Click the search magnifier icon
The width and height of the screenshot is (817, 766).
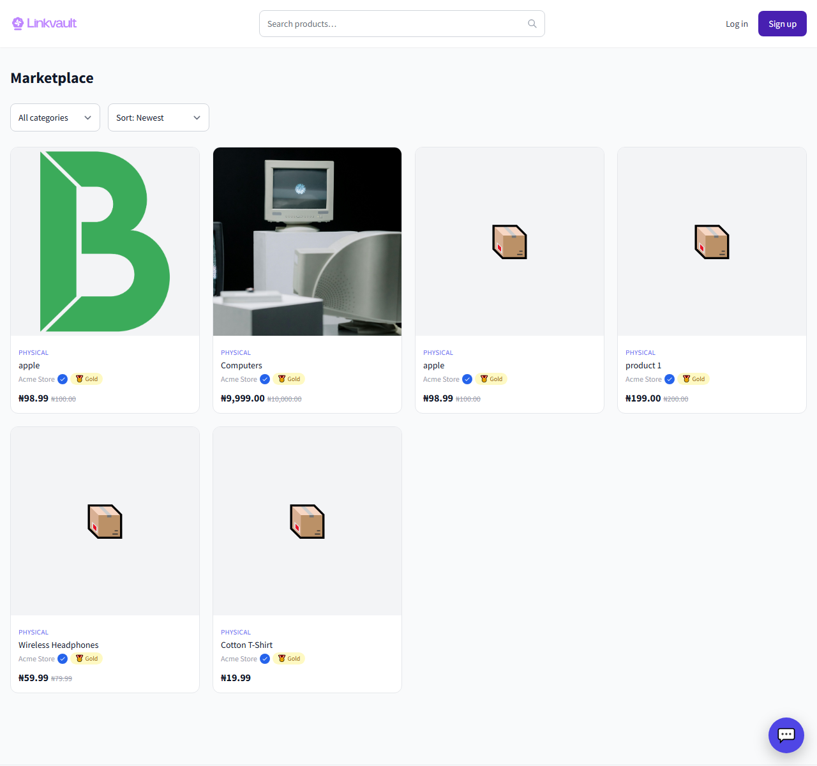pos(532,24)
